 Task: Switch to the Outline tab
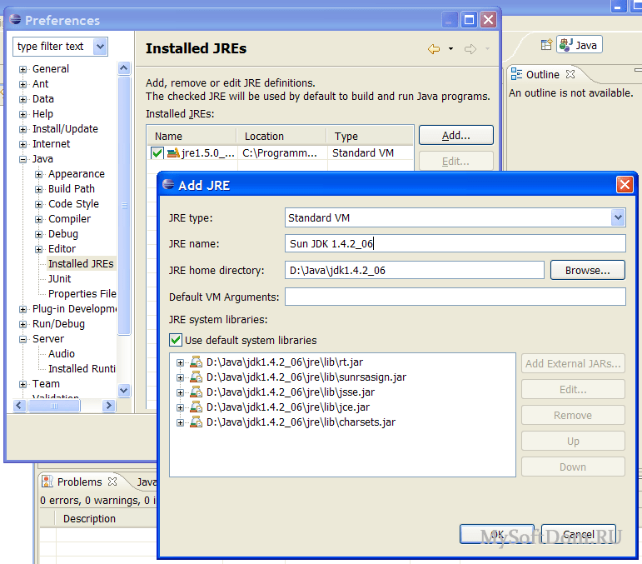pos(543,74)
